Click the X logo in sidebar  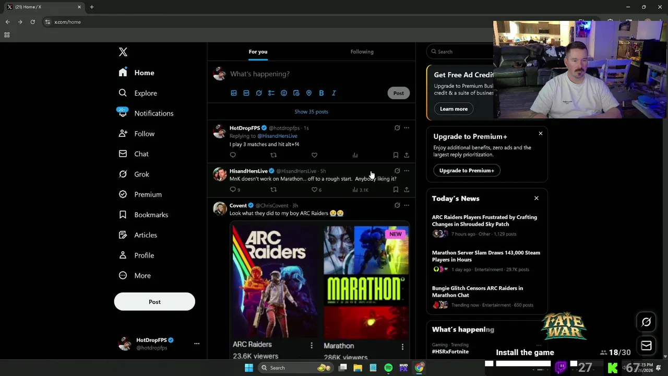[x=123, y=52]
